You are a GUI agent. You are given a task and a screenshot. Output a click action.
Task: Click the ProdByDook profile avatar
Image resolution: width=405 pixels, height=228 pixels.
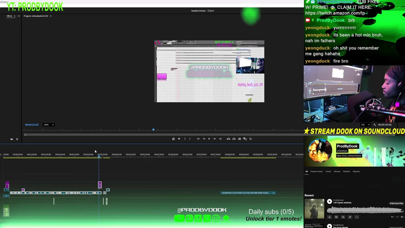(320, 151)
